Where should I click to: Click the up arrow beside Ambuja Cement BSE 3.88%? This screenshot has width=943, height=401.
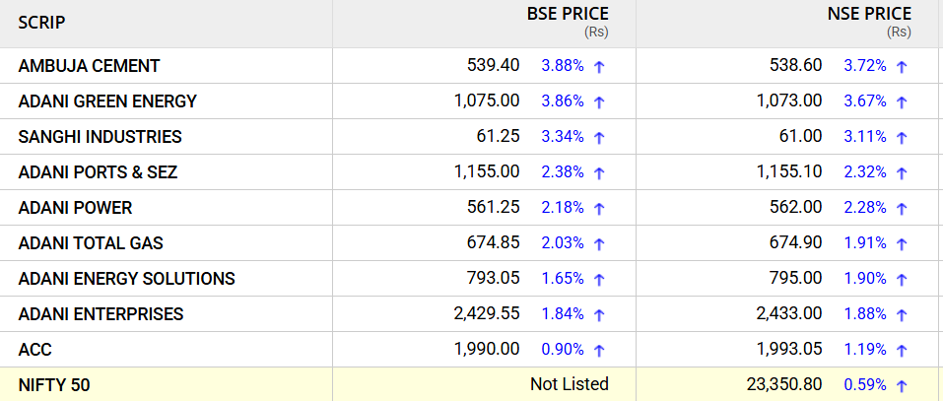coord(598,67)
